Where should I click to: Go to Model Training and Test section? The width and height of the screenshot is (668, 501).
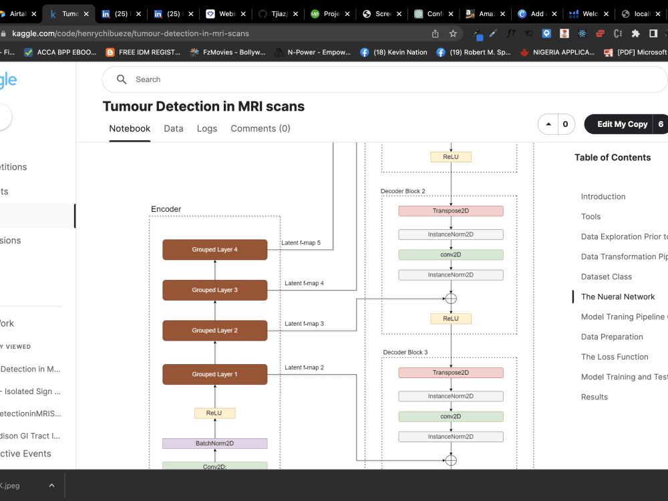(x=624, y=377)
